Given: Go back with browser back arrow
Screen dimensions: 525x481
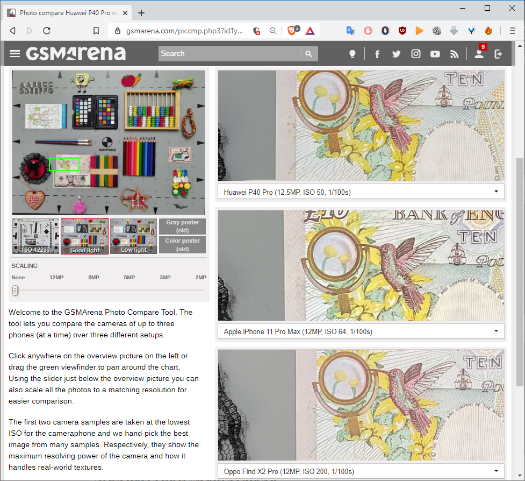Looking at the screenshot, I should pyautogui.click(x=12, y=31).
